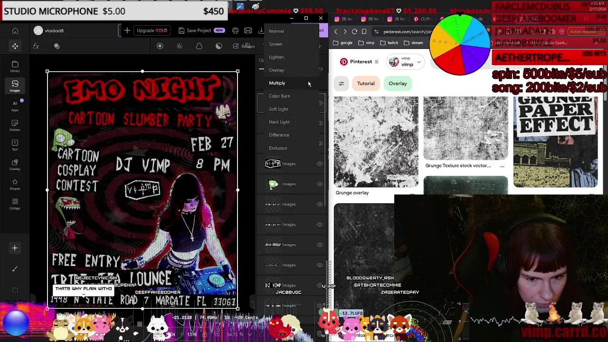The height and width of the screenshot is (342, 608).
Task: Open the Stickers panel
Action: point(15,125)
